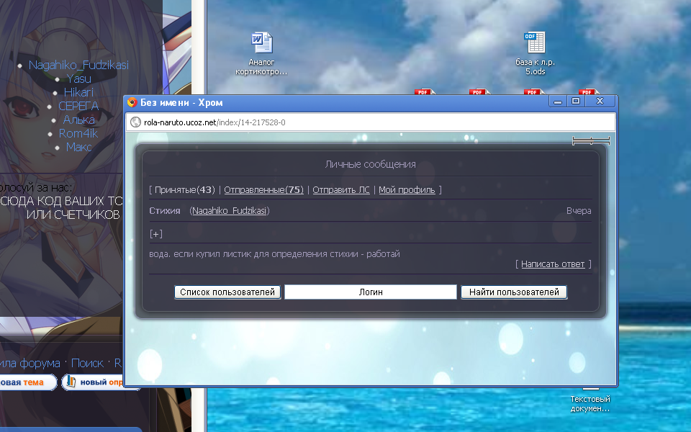Viewport: 691px width, 432px height.
Task: Click the Без имени - Хром title bar text
Action: pyautogui.click(x=181, y=103)
